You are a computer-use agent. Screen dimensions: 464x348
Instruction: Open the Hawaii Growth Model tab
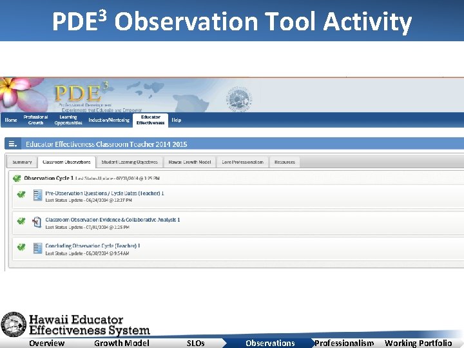coord(189,162)
